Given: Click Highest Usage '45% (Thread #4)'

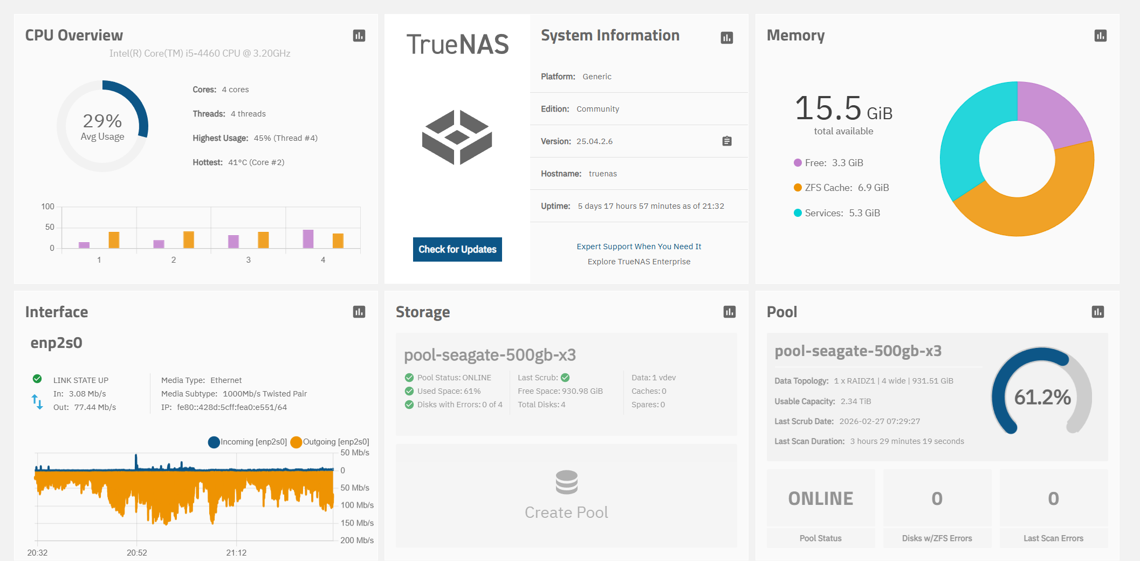Looking at the screenshot, I should click(x=286, y=138).
